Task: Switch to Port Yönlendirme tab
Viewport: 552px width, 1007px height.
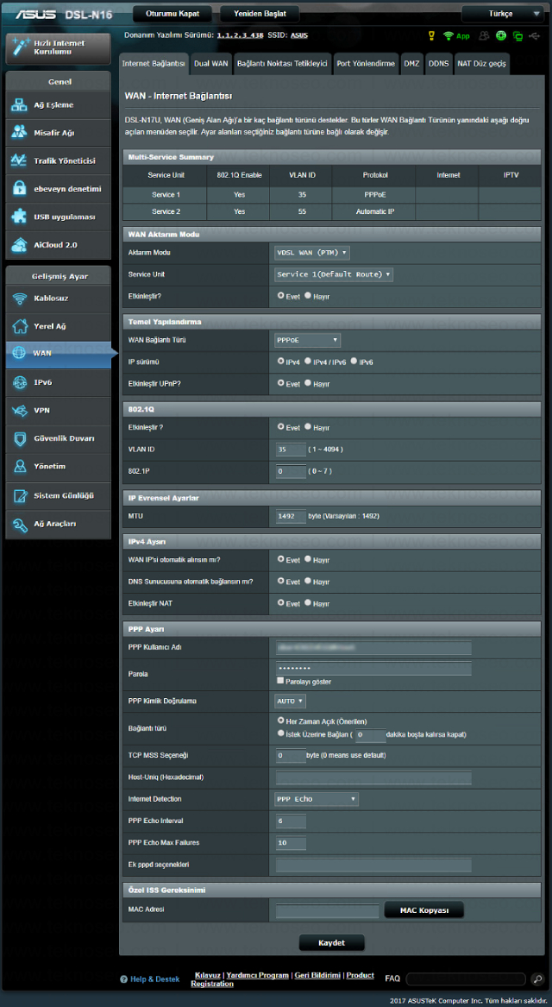Action: pos(366,64)
